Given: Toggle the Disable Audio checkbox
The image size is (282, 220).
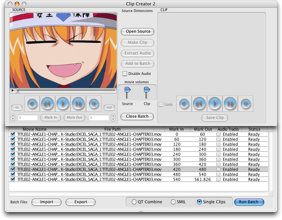Looking at the screenshot, I should coord(124,74).
